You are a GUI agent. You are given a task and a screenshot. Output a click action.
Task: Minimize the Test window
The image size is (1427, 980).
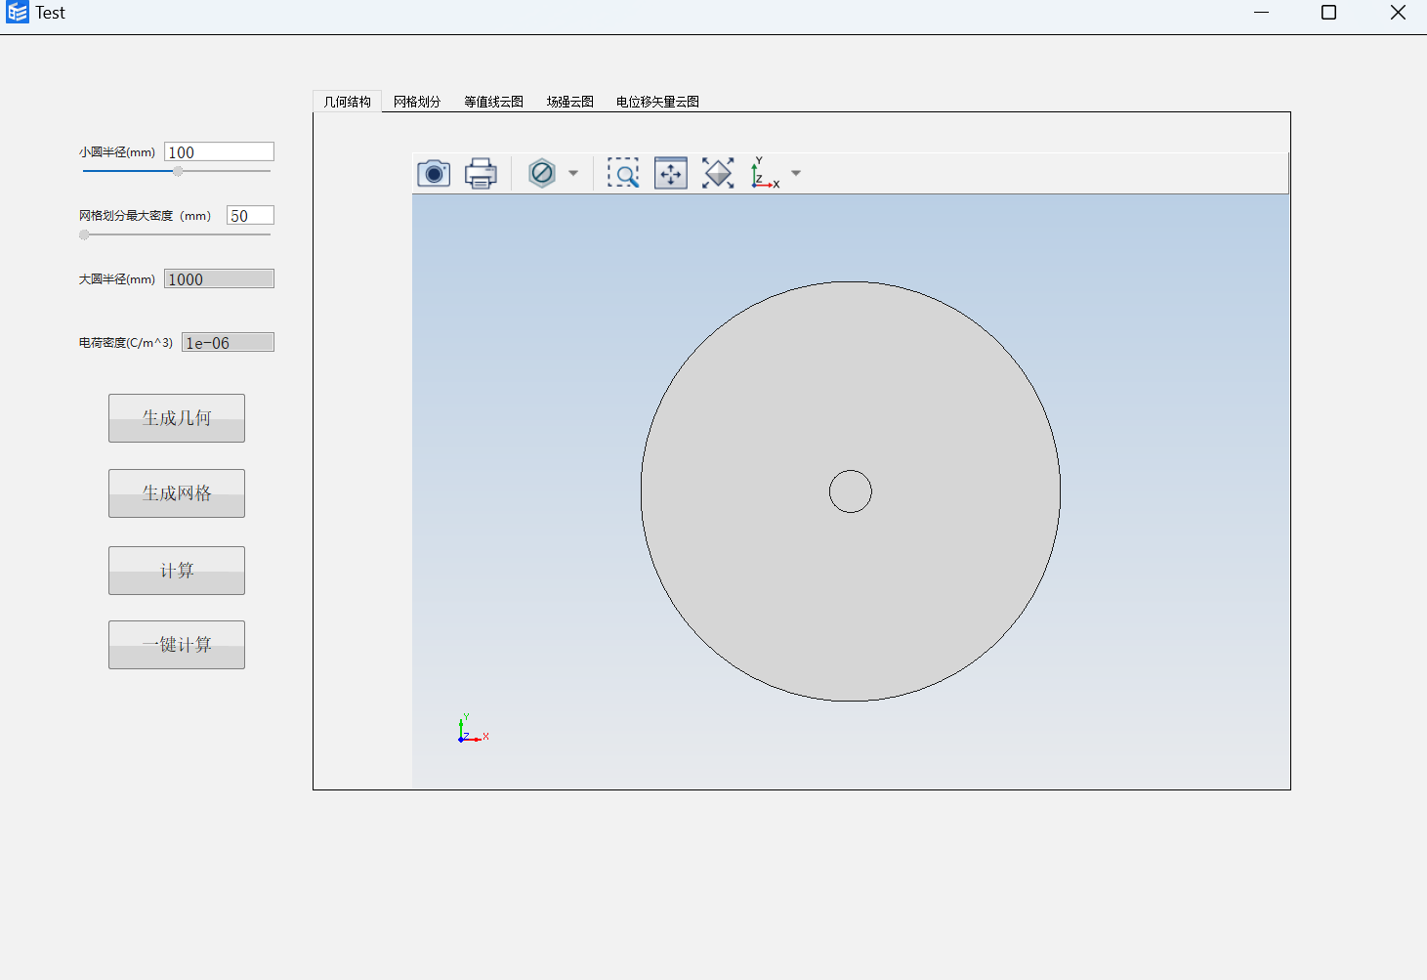[x=1261, y=13]
